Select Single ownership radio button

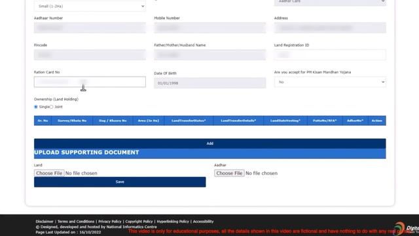coord(36,107)
